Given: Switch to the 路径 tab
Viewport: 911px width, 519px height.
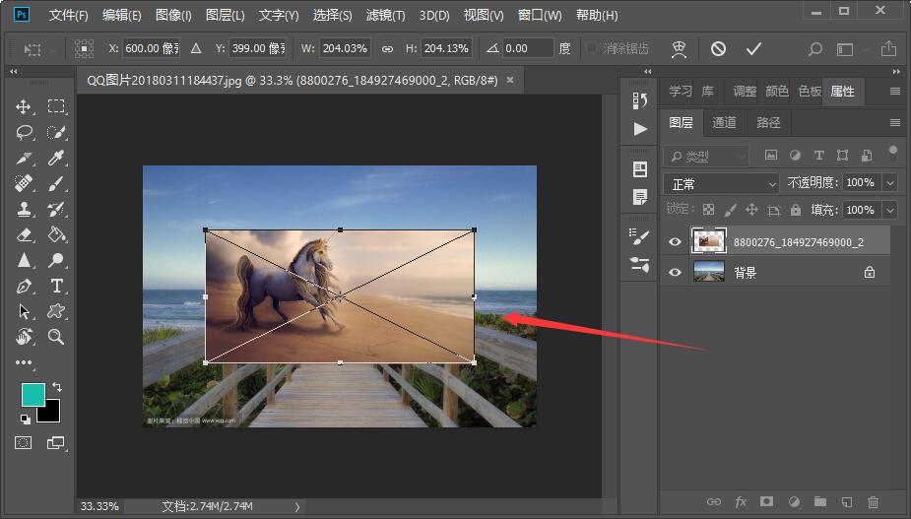Looking at the screenshot, I should [x=768, y=123].
